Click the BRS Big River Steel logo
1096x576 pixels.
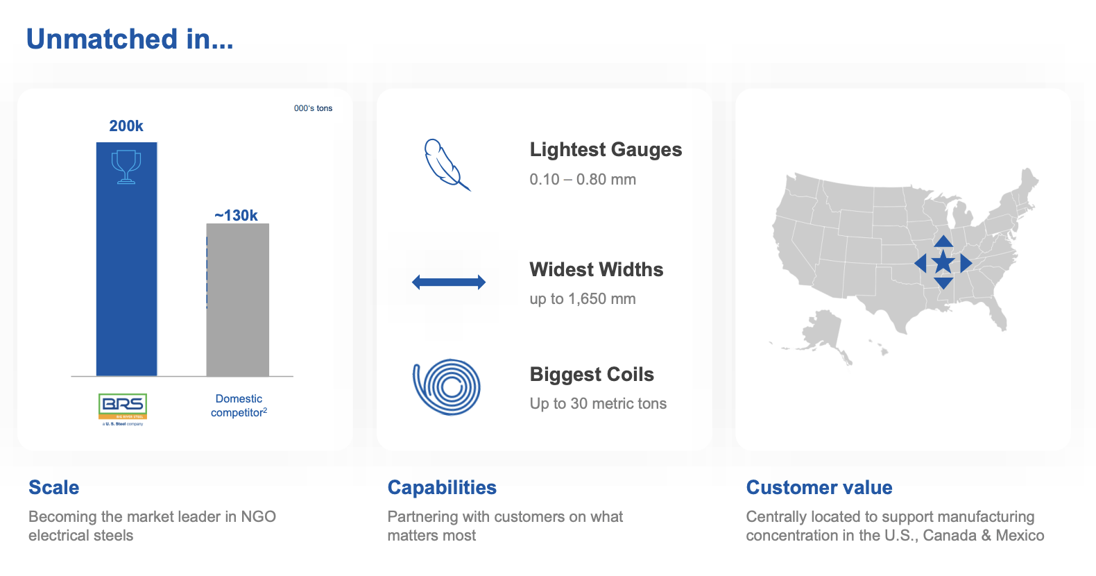pos(123,409)
